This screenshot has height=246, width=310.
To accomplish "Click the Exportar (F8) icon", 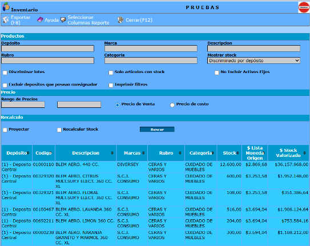I will [6, 20].
